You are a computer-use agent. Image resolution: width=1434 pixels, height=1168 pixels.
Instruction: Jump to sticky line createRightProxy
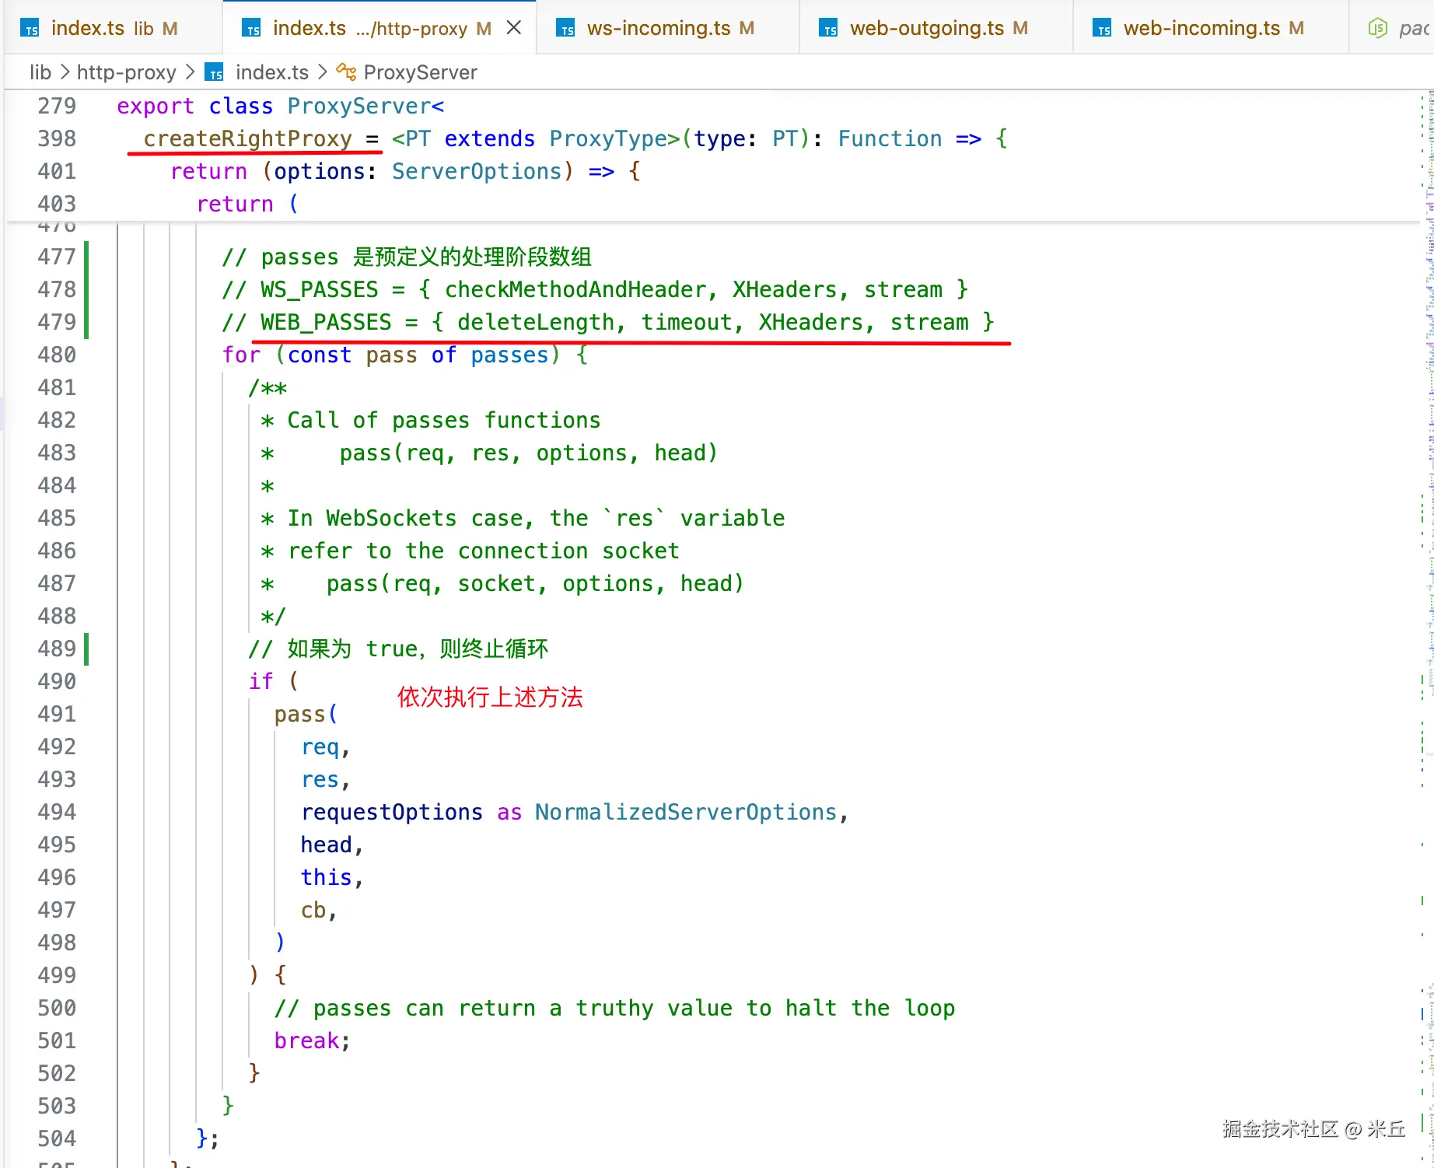pyautogui.click(x=247, y=138)
